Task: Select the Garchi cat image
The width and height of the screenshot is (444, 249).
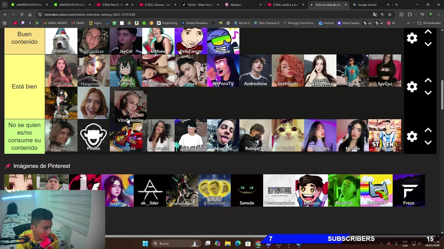Action: 288,135
